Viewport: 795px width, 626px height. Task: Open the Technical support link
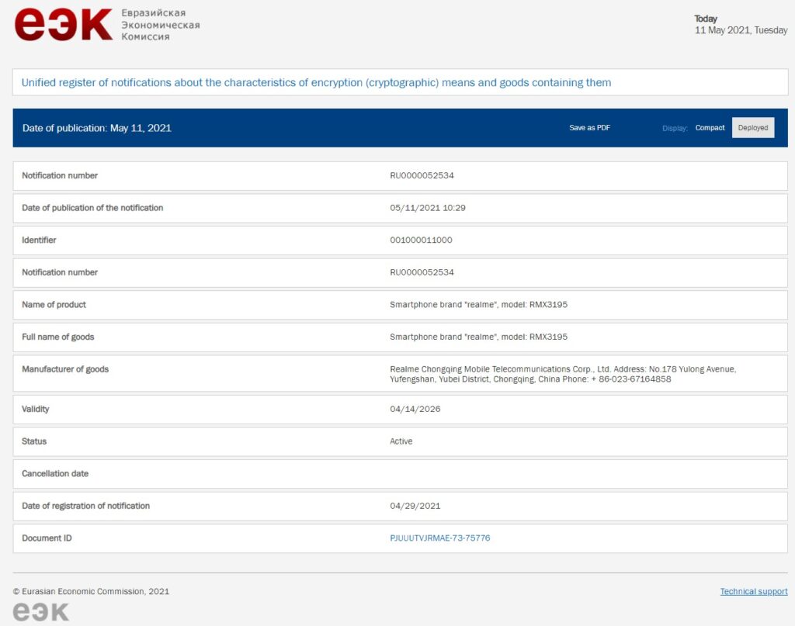753,592
